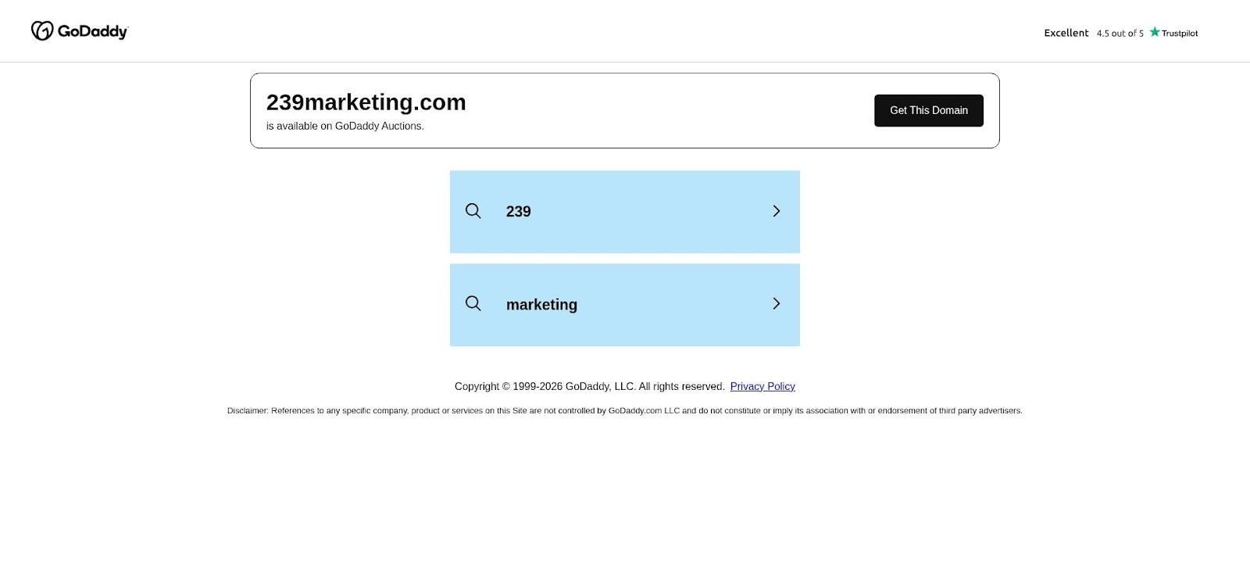The image size is (1250, 586).
Task: Click the magnifier icon beside 239
Action: (473, 211)
